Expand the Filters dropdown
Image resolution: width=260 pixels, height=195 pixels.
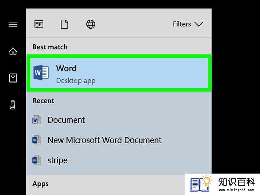(188, 24)
